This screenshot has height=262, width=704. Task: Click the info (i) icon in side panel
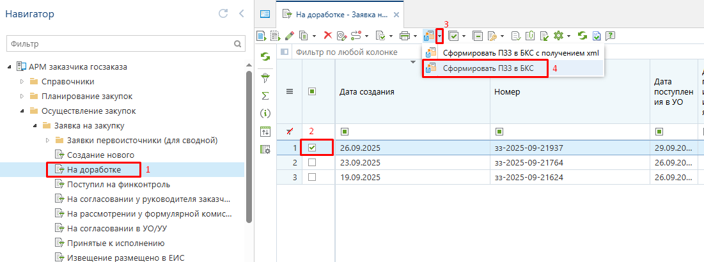[x=265, y=113]
